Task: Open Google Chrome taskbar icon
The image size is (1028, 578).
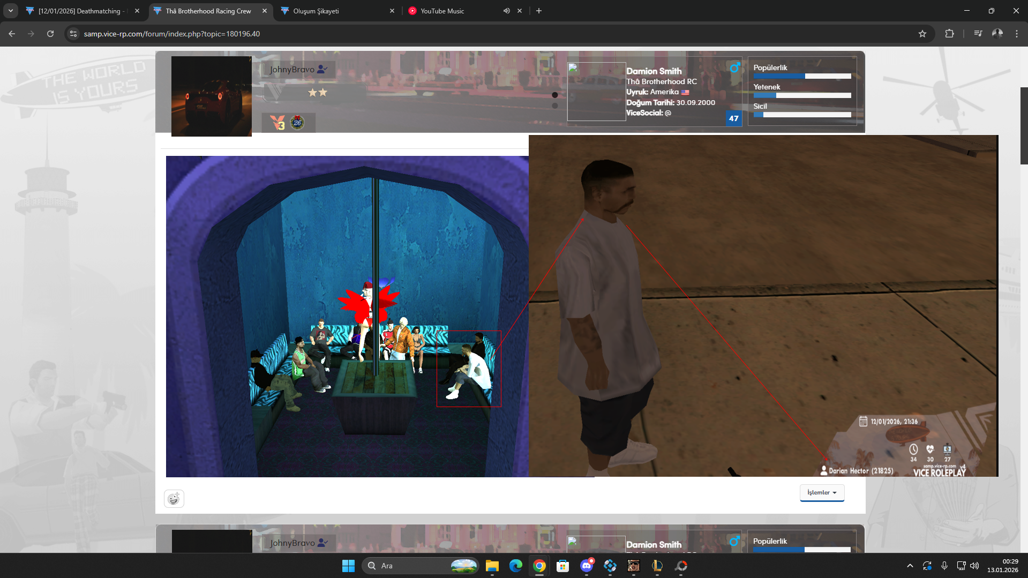Action: pos(539,566)
